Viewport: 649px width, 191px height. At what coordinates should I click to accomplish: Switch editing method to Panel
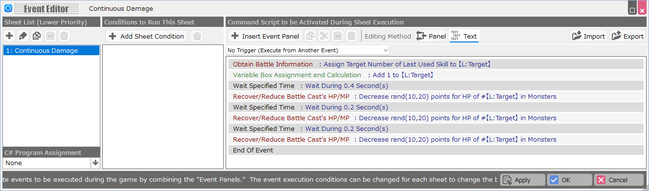point(431,36)
